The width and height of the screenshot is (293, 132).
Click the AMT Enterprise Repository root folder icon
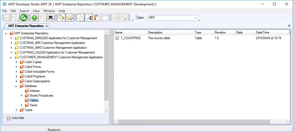pyautogui.click(x=11, y=33)
